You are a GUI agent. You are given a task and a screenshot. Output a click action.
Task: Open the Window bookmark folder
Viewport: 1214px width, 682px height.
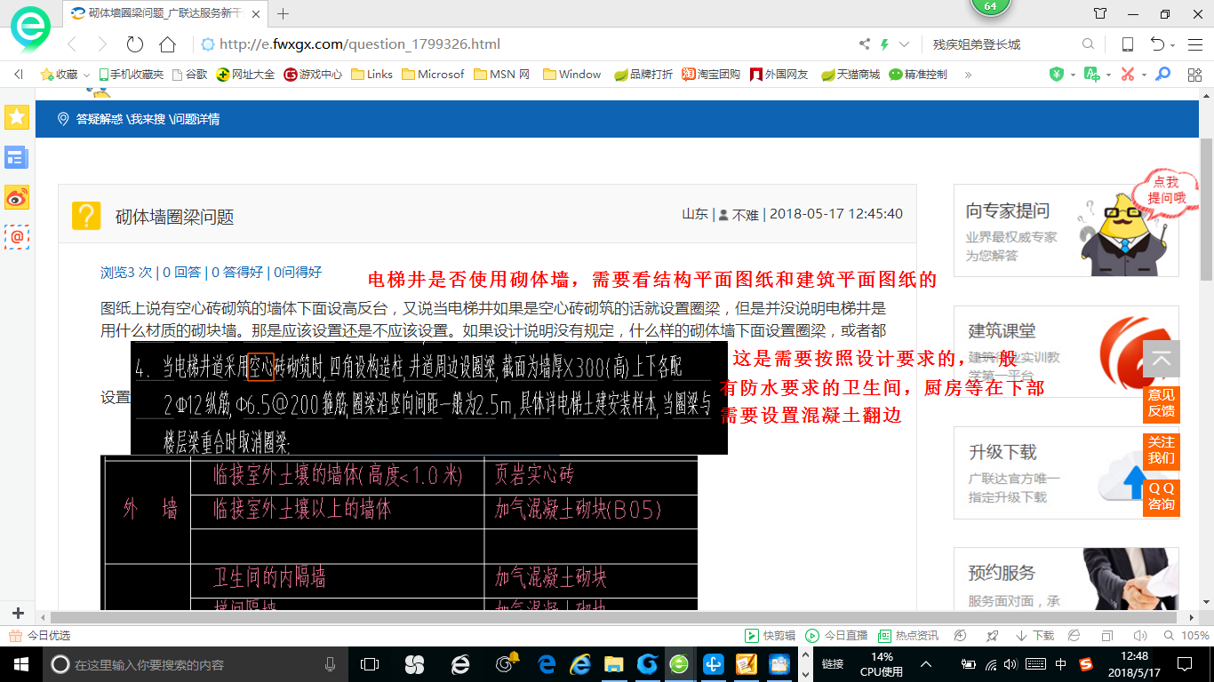pyautogui.click(x=571, y=75)
